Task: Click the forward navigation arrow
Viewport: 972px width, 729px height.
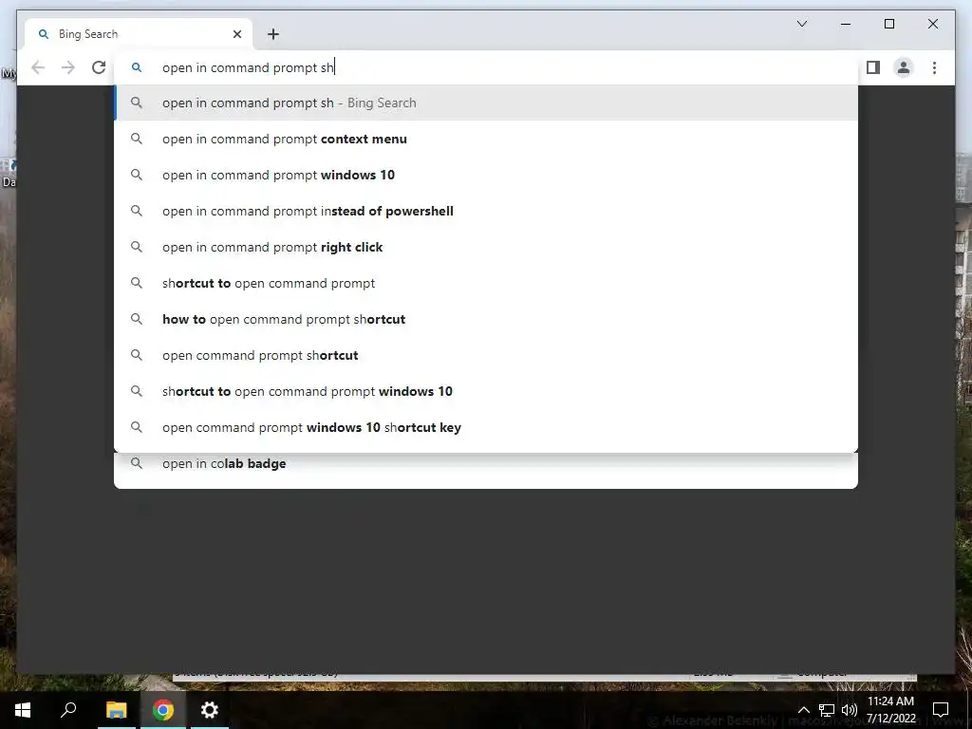Action: point(68,67)
